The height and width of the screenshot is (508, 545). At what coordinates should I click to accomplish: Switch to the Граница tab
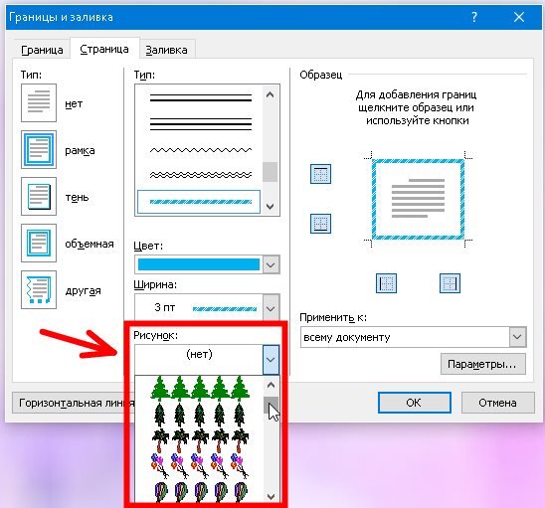click(42, 50)
